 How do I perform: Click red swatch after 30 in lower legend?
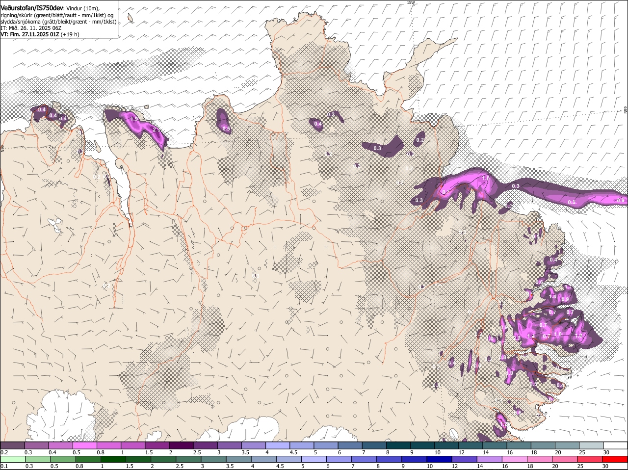pyautogui.click(x=615, y=459)
